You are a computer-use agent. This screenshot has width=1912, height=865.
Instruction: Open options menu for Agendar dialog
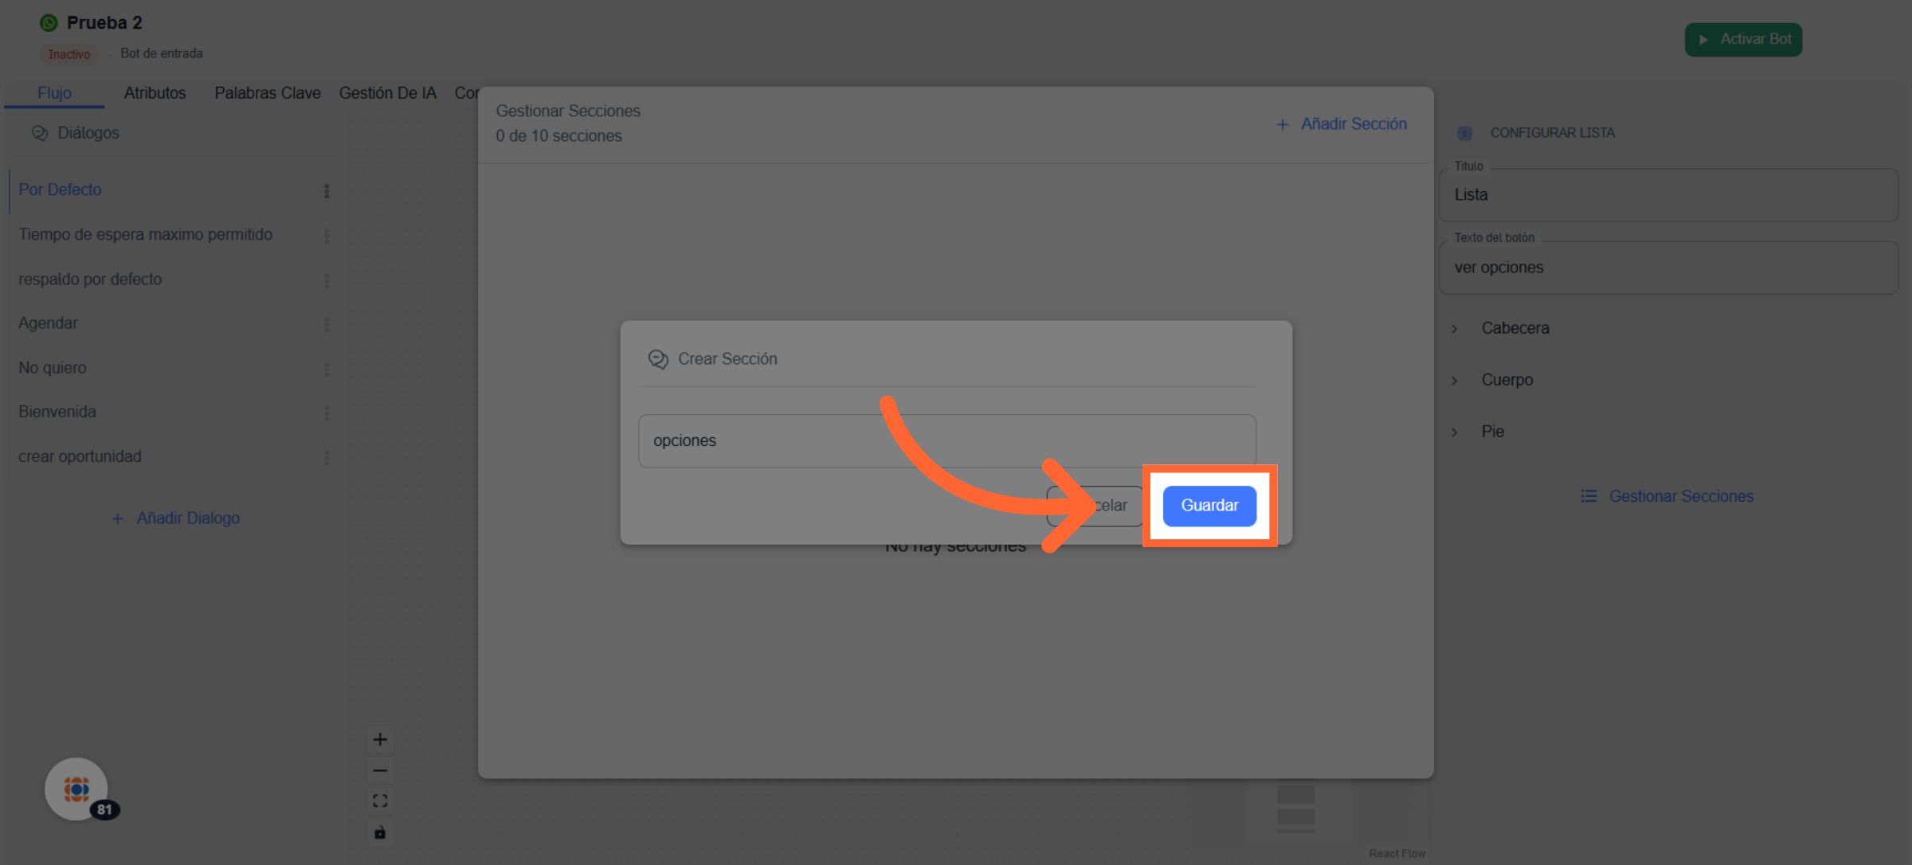(327, 324)
